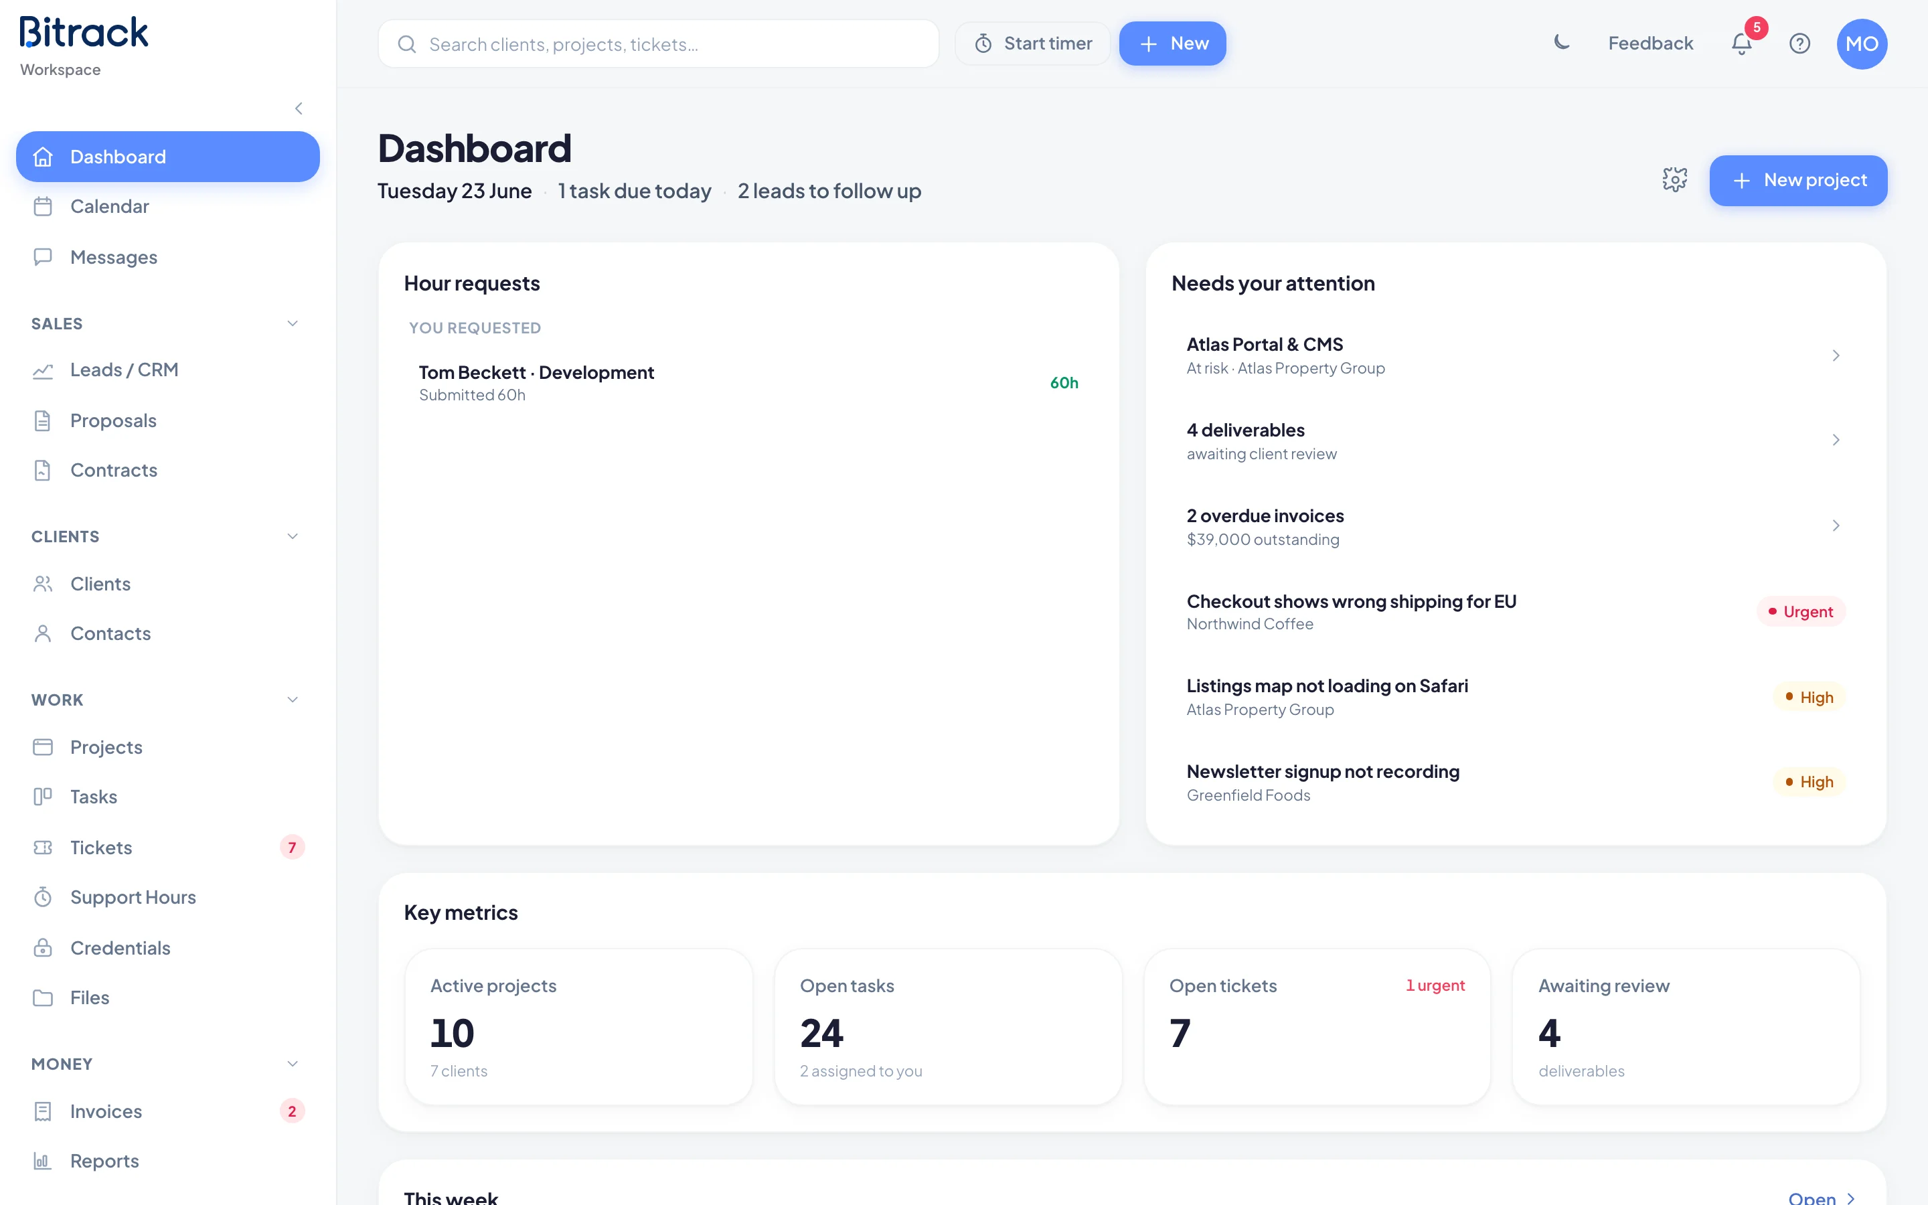Open the 2 overdue invoices row chevron
Image resolution: width=1928 pixels, height=1205 pixels.
click(x=1836, y=526)
